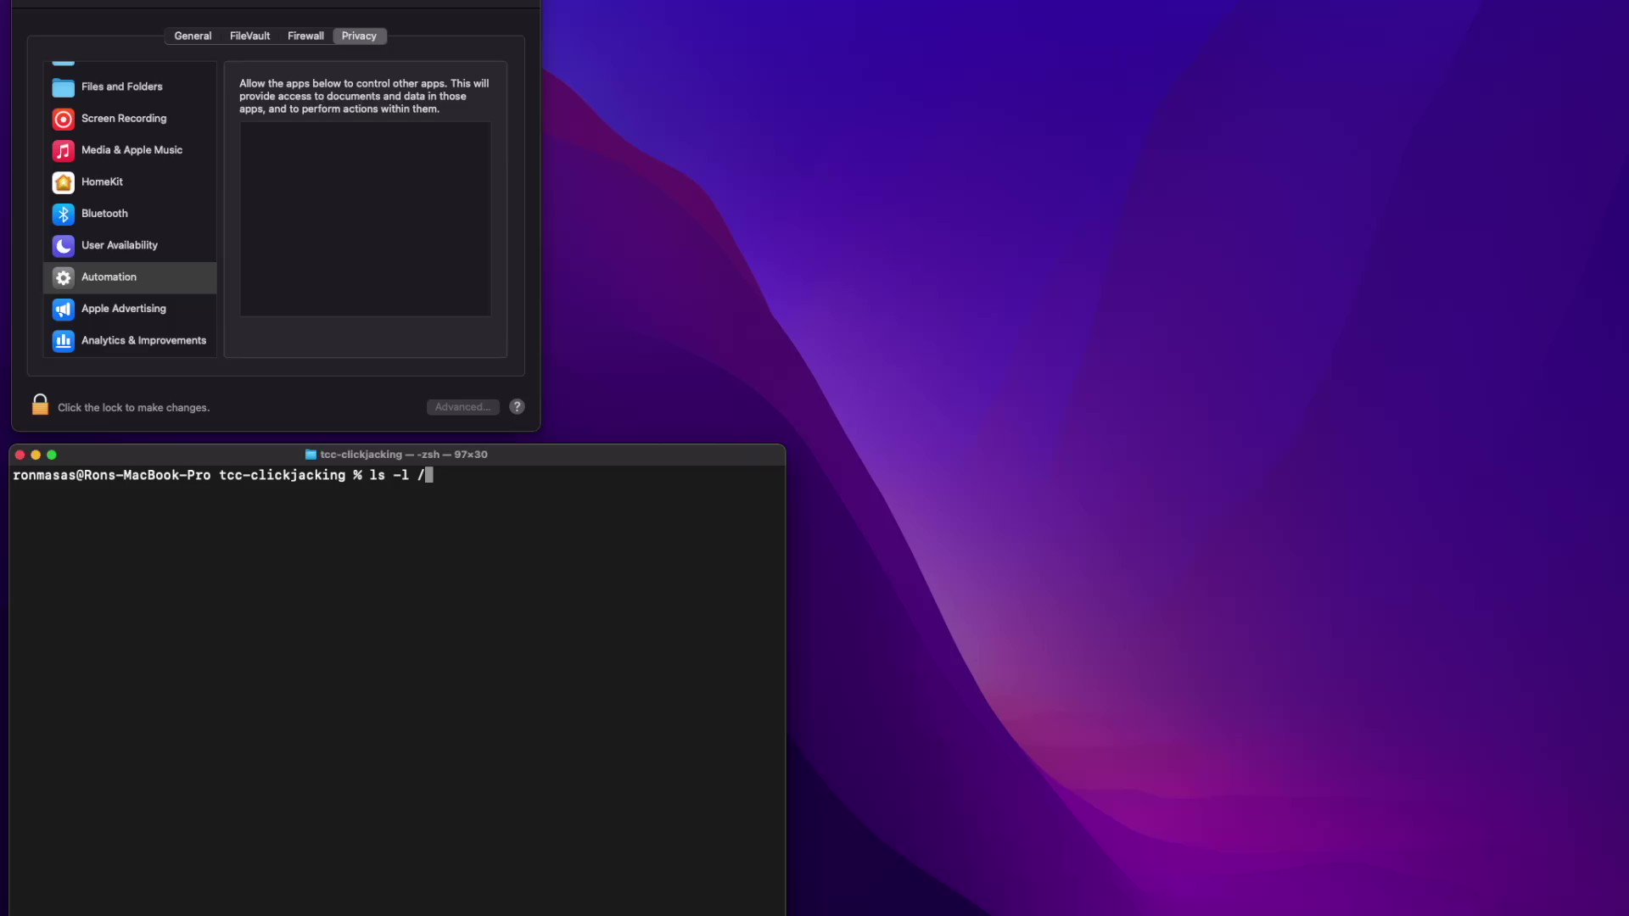Viewport: 1629px width, 916px height.
Task: Open the Firewall tab
Action: pos(305,36)
